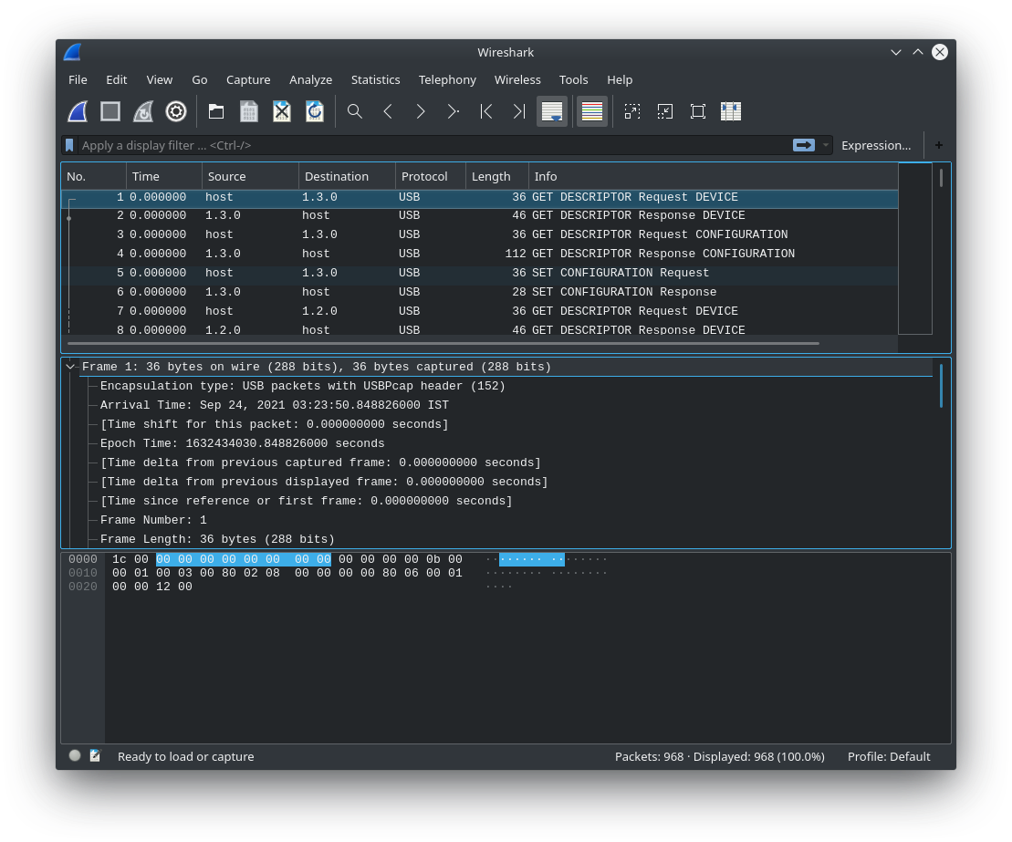Open the Edit menu
This screenshot has width=1012, height=842.
pos(116,79)
